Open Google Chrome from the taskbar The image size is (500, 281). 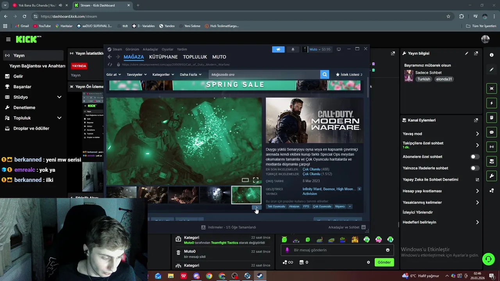coord(209,276)
